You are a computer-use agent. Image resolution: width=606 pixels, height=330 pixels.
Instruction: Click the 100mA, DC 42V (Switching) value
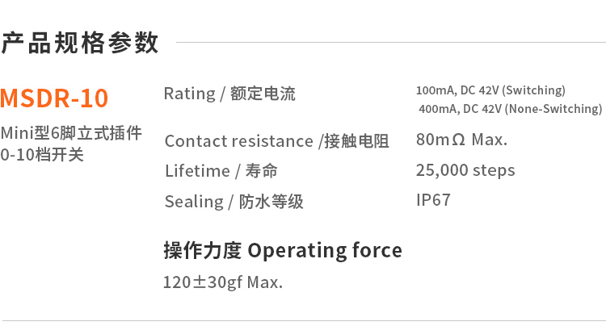[490, 90]
